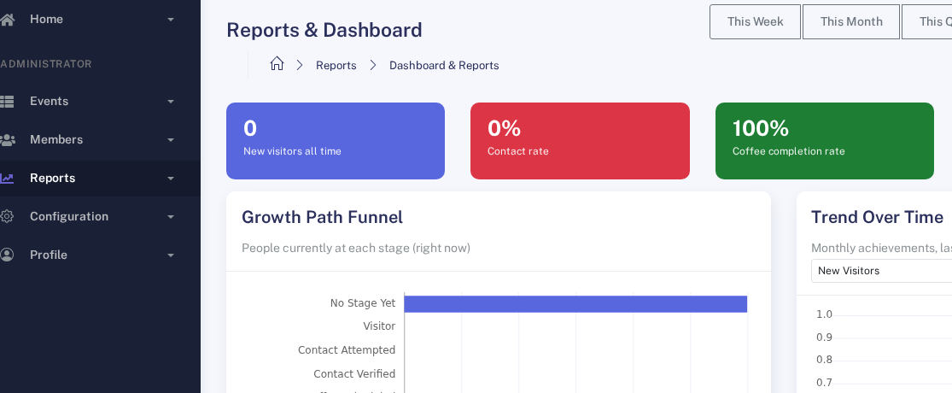Click the 0.8 trend axis value
This screenshot has height=393, width=952.
pyautogui.click(x=825, y=360)
